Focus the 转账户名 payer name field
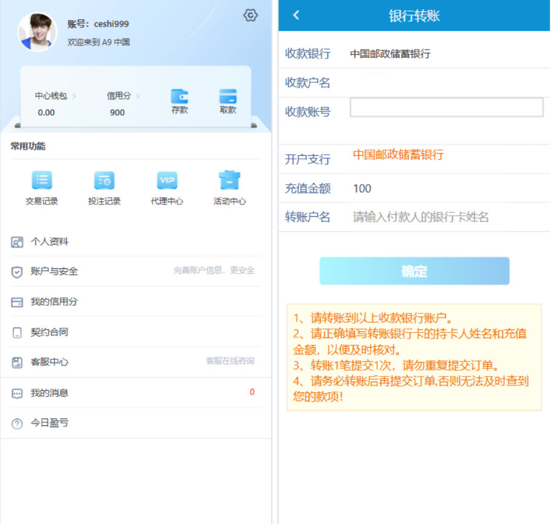The height and width of the screenshot is (524, 551). click(x=446, y=217)
